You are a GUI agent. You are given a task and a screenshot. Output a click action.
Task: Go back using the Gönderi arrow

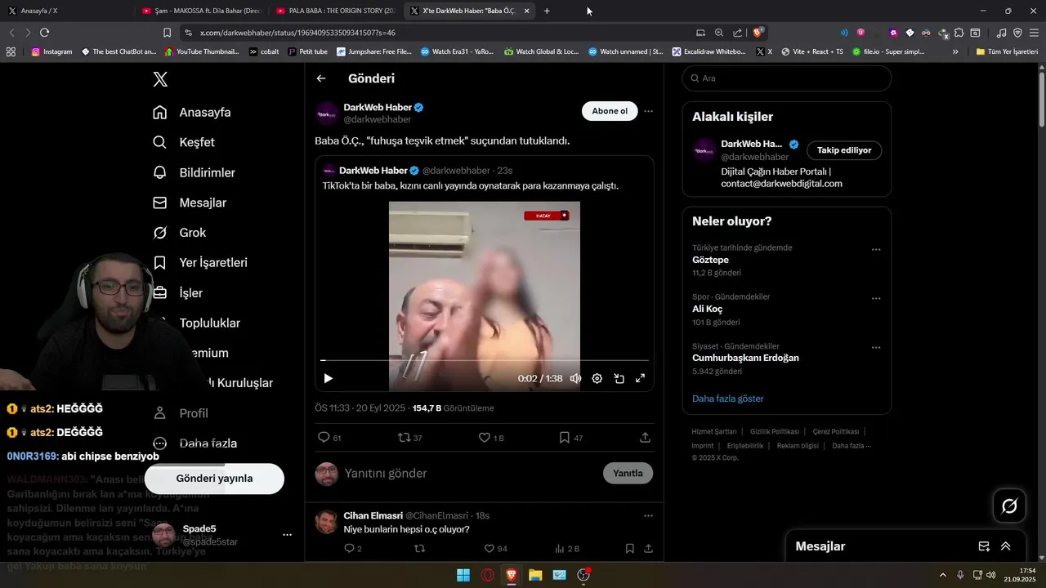click(321, 78)
